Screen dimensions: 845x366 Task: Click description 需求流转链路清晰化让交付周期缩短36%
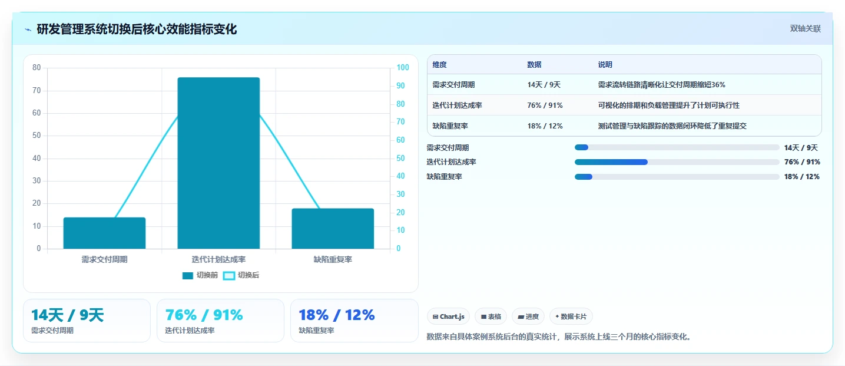[x=662, y=85]
